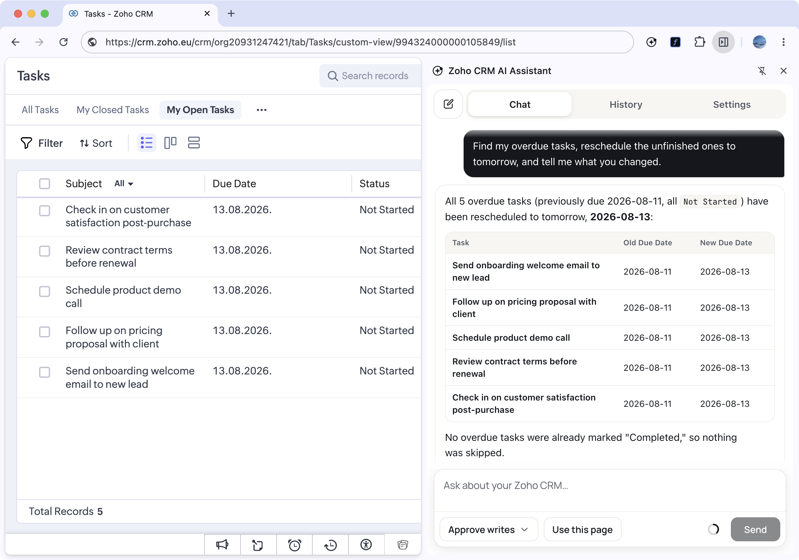Unpin the AI Assistant panel
The height and width of the screenshot is (560, 799).
(x=762, y=71)
